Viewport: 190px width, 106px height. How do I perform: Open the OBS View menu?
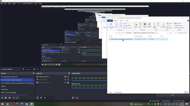[x=9, y=4]
